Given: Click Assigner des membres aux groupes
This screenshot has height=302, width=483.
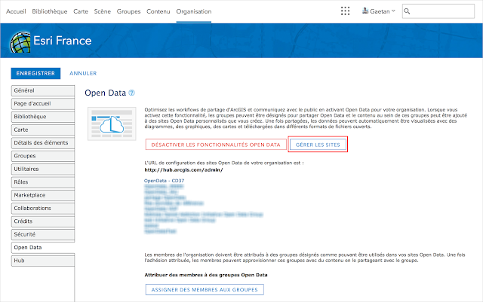Looking at the screenshot, I should (x=205, y=290).
